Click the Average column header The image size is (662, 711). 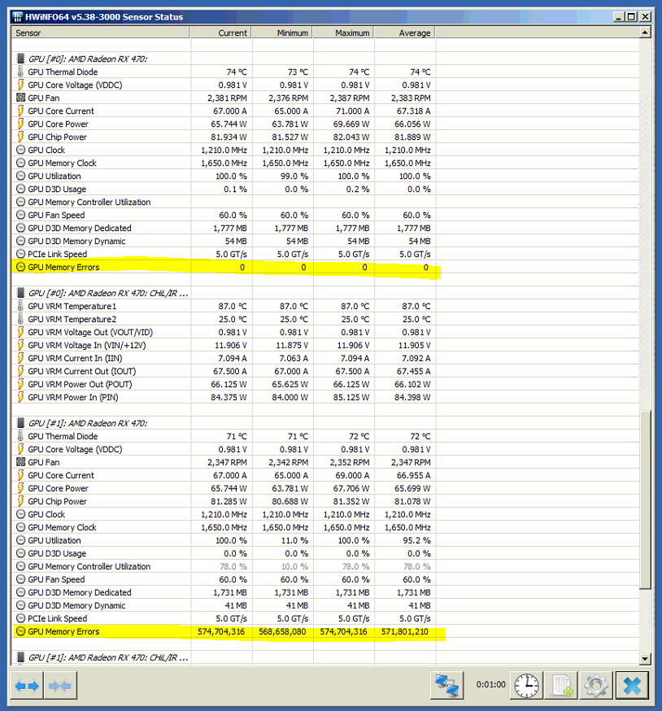pyautogui.click(x=403, y=33)
